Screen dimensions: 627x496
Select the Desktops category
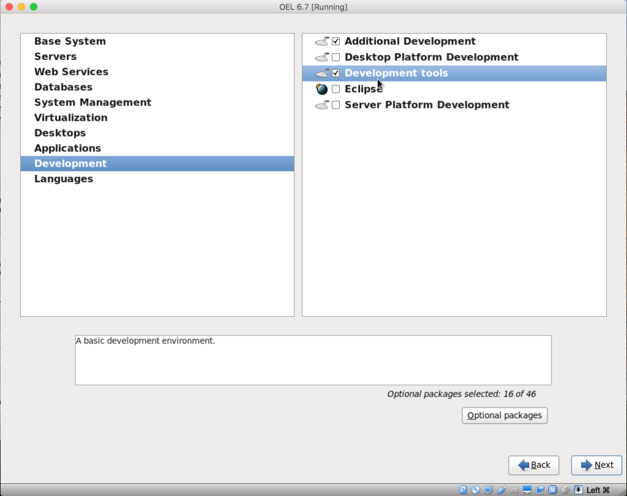(157, 133)
